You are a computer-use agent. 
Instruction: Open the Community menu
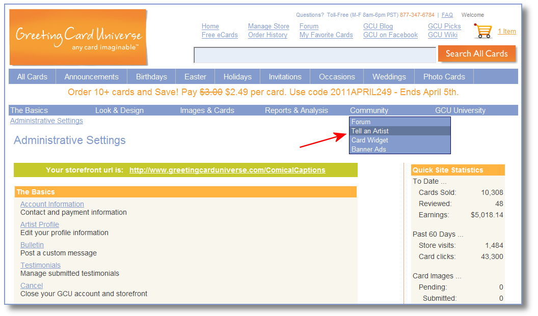(x=369, y=110)
